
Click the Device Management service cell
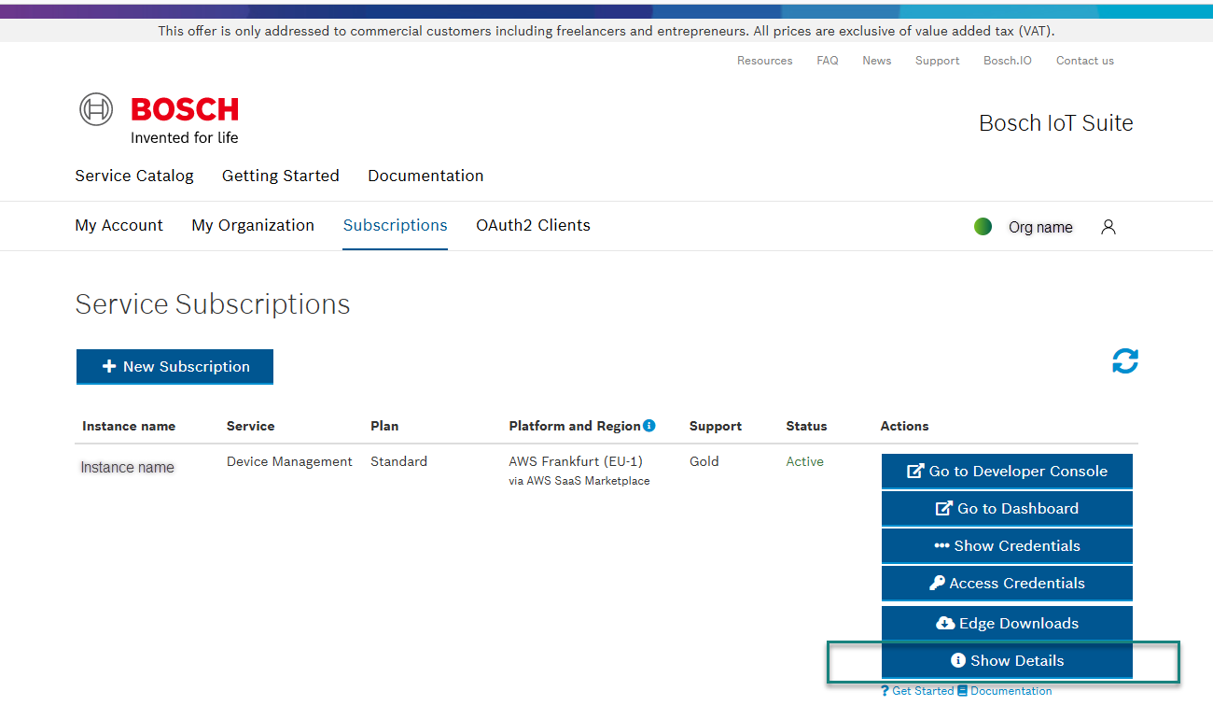pos(289,461)
